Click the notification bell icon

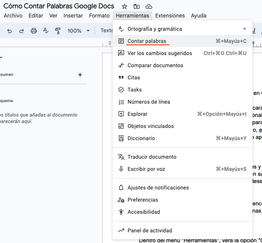pos(121,188)
